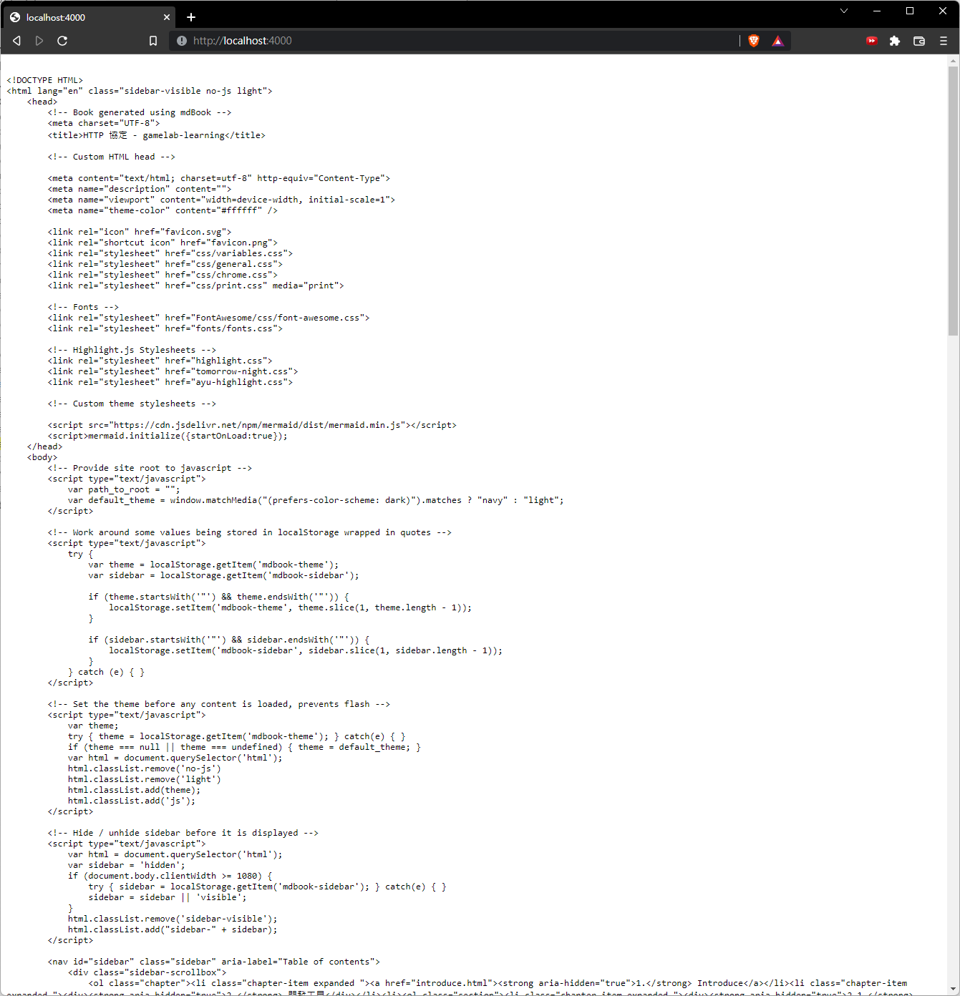Open a new tab
The image size is (960, 996).
tap(191, 17)
